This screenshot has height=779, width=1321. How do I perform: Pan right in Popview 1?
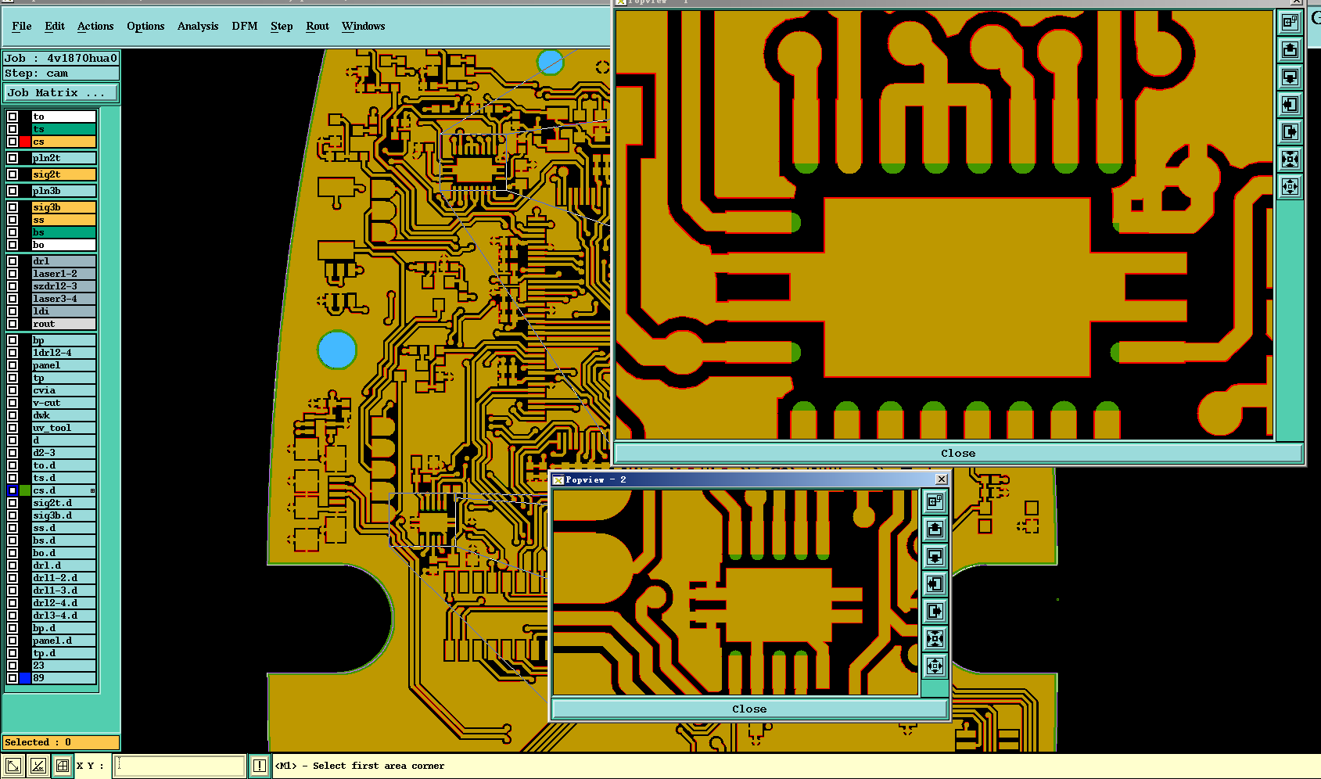[x=1290, y=132]
